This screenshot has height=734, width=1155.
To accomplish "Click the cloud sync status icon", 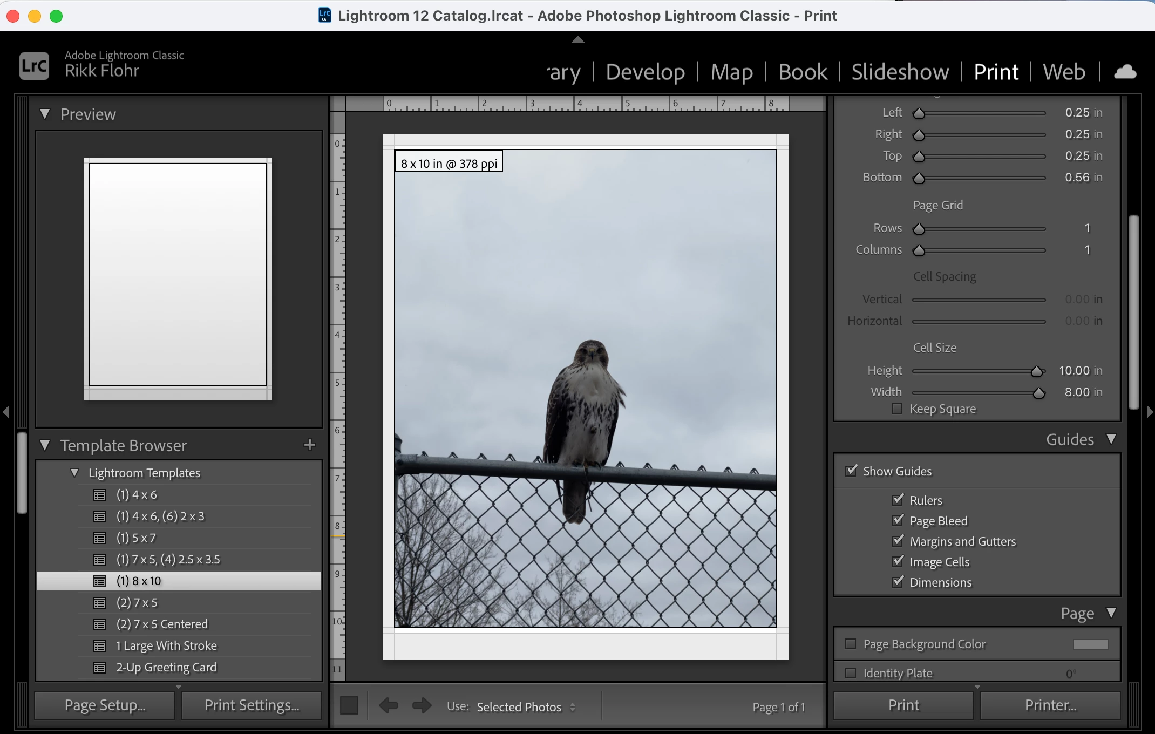I will coord(1125,72).
